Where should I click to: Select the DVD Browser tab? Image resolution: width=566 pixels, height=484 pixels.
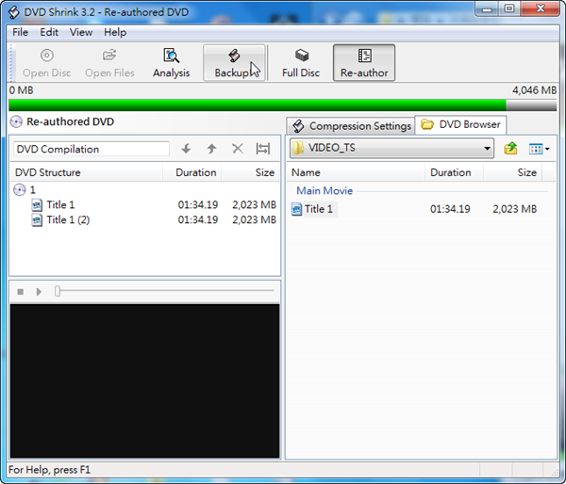461,124
